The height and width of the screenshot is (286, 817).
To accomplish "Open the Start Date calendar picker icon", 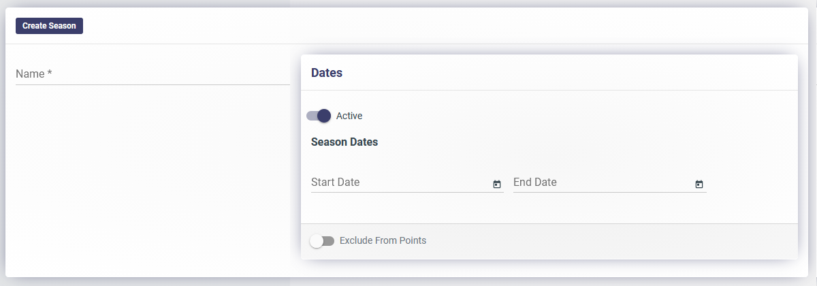I will (497, 184).
